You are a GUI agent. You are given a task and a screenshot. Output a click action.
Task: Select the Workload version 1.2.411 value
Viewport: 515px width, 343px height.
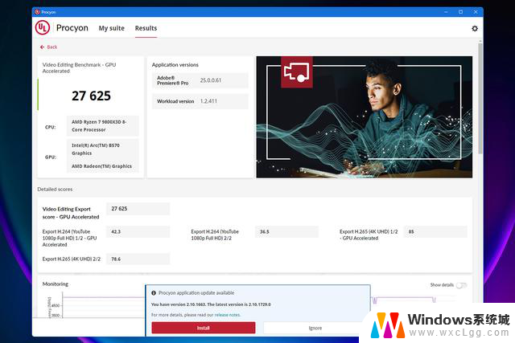[208, 101]
